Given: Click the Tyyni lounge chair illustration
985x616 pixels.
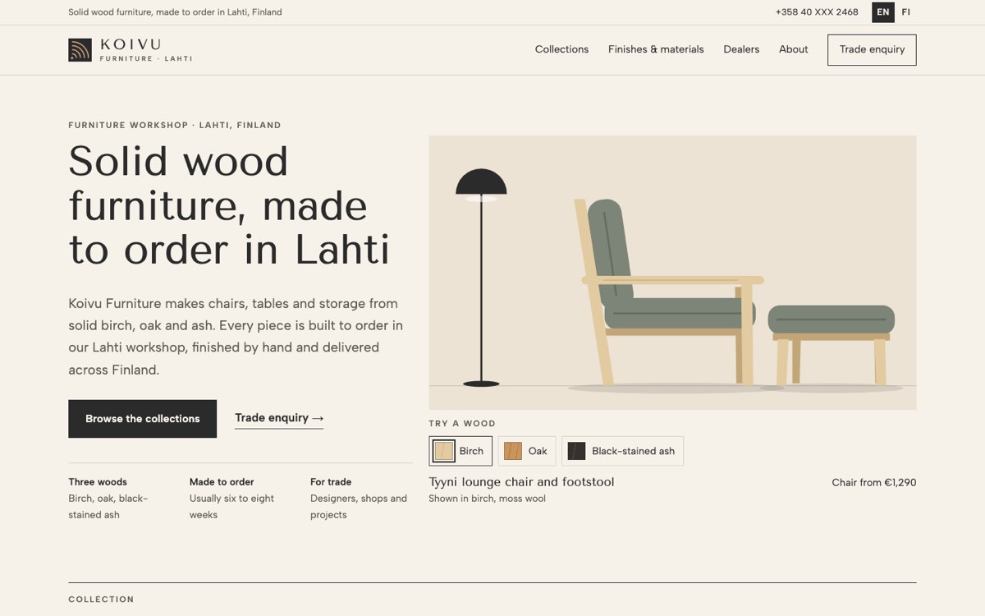Looking at the screenshot, I should 672,273.
